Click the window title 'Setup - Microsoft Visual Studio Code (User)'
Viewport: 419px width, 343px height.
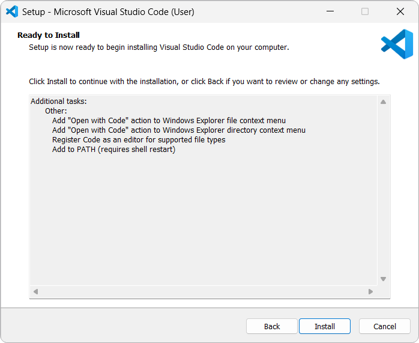click(108, 12)
